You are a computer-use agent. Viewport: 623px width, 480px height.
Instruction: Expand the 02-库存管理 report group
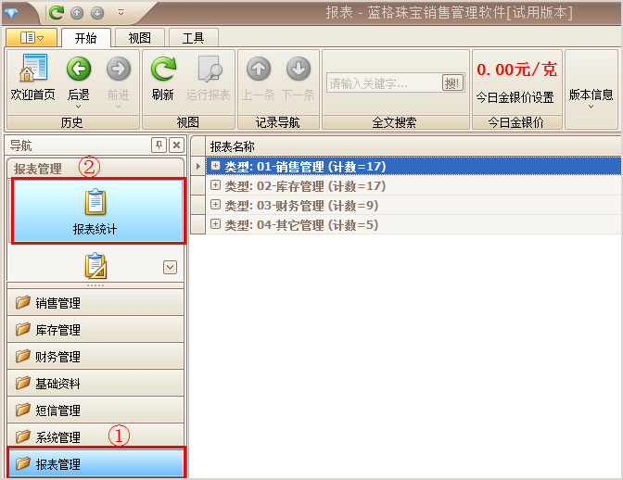point(215,185)
